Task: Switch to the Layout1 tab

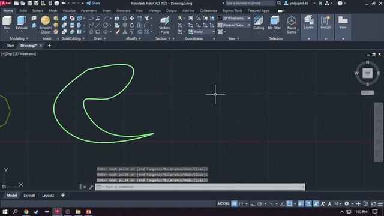Action: [x=29, y=196]
